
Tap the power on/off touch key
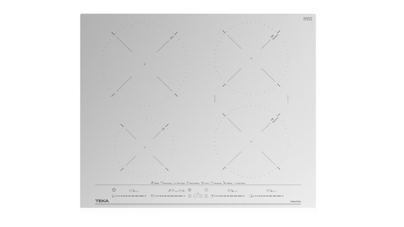coord(114,190)
